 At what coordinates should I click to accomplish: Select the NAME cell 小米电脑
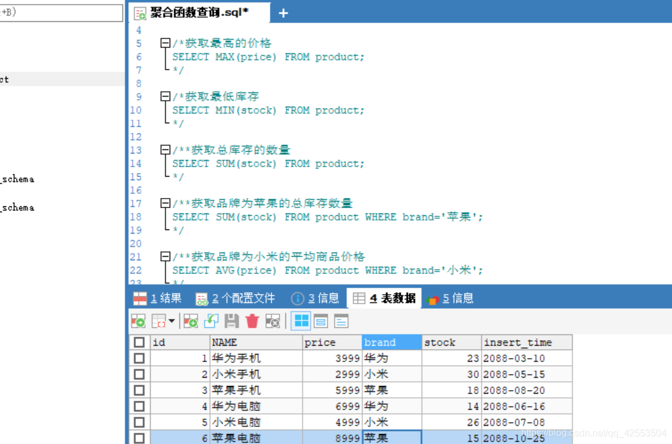[256, 422]
